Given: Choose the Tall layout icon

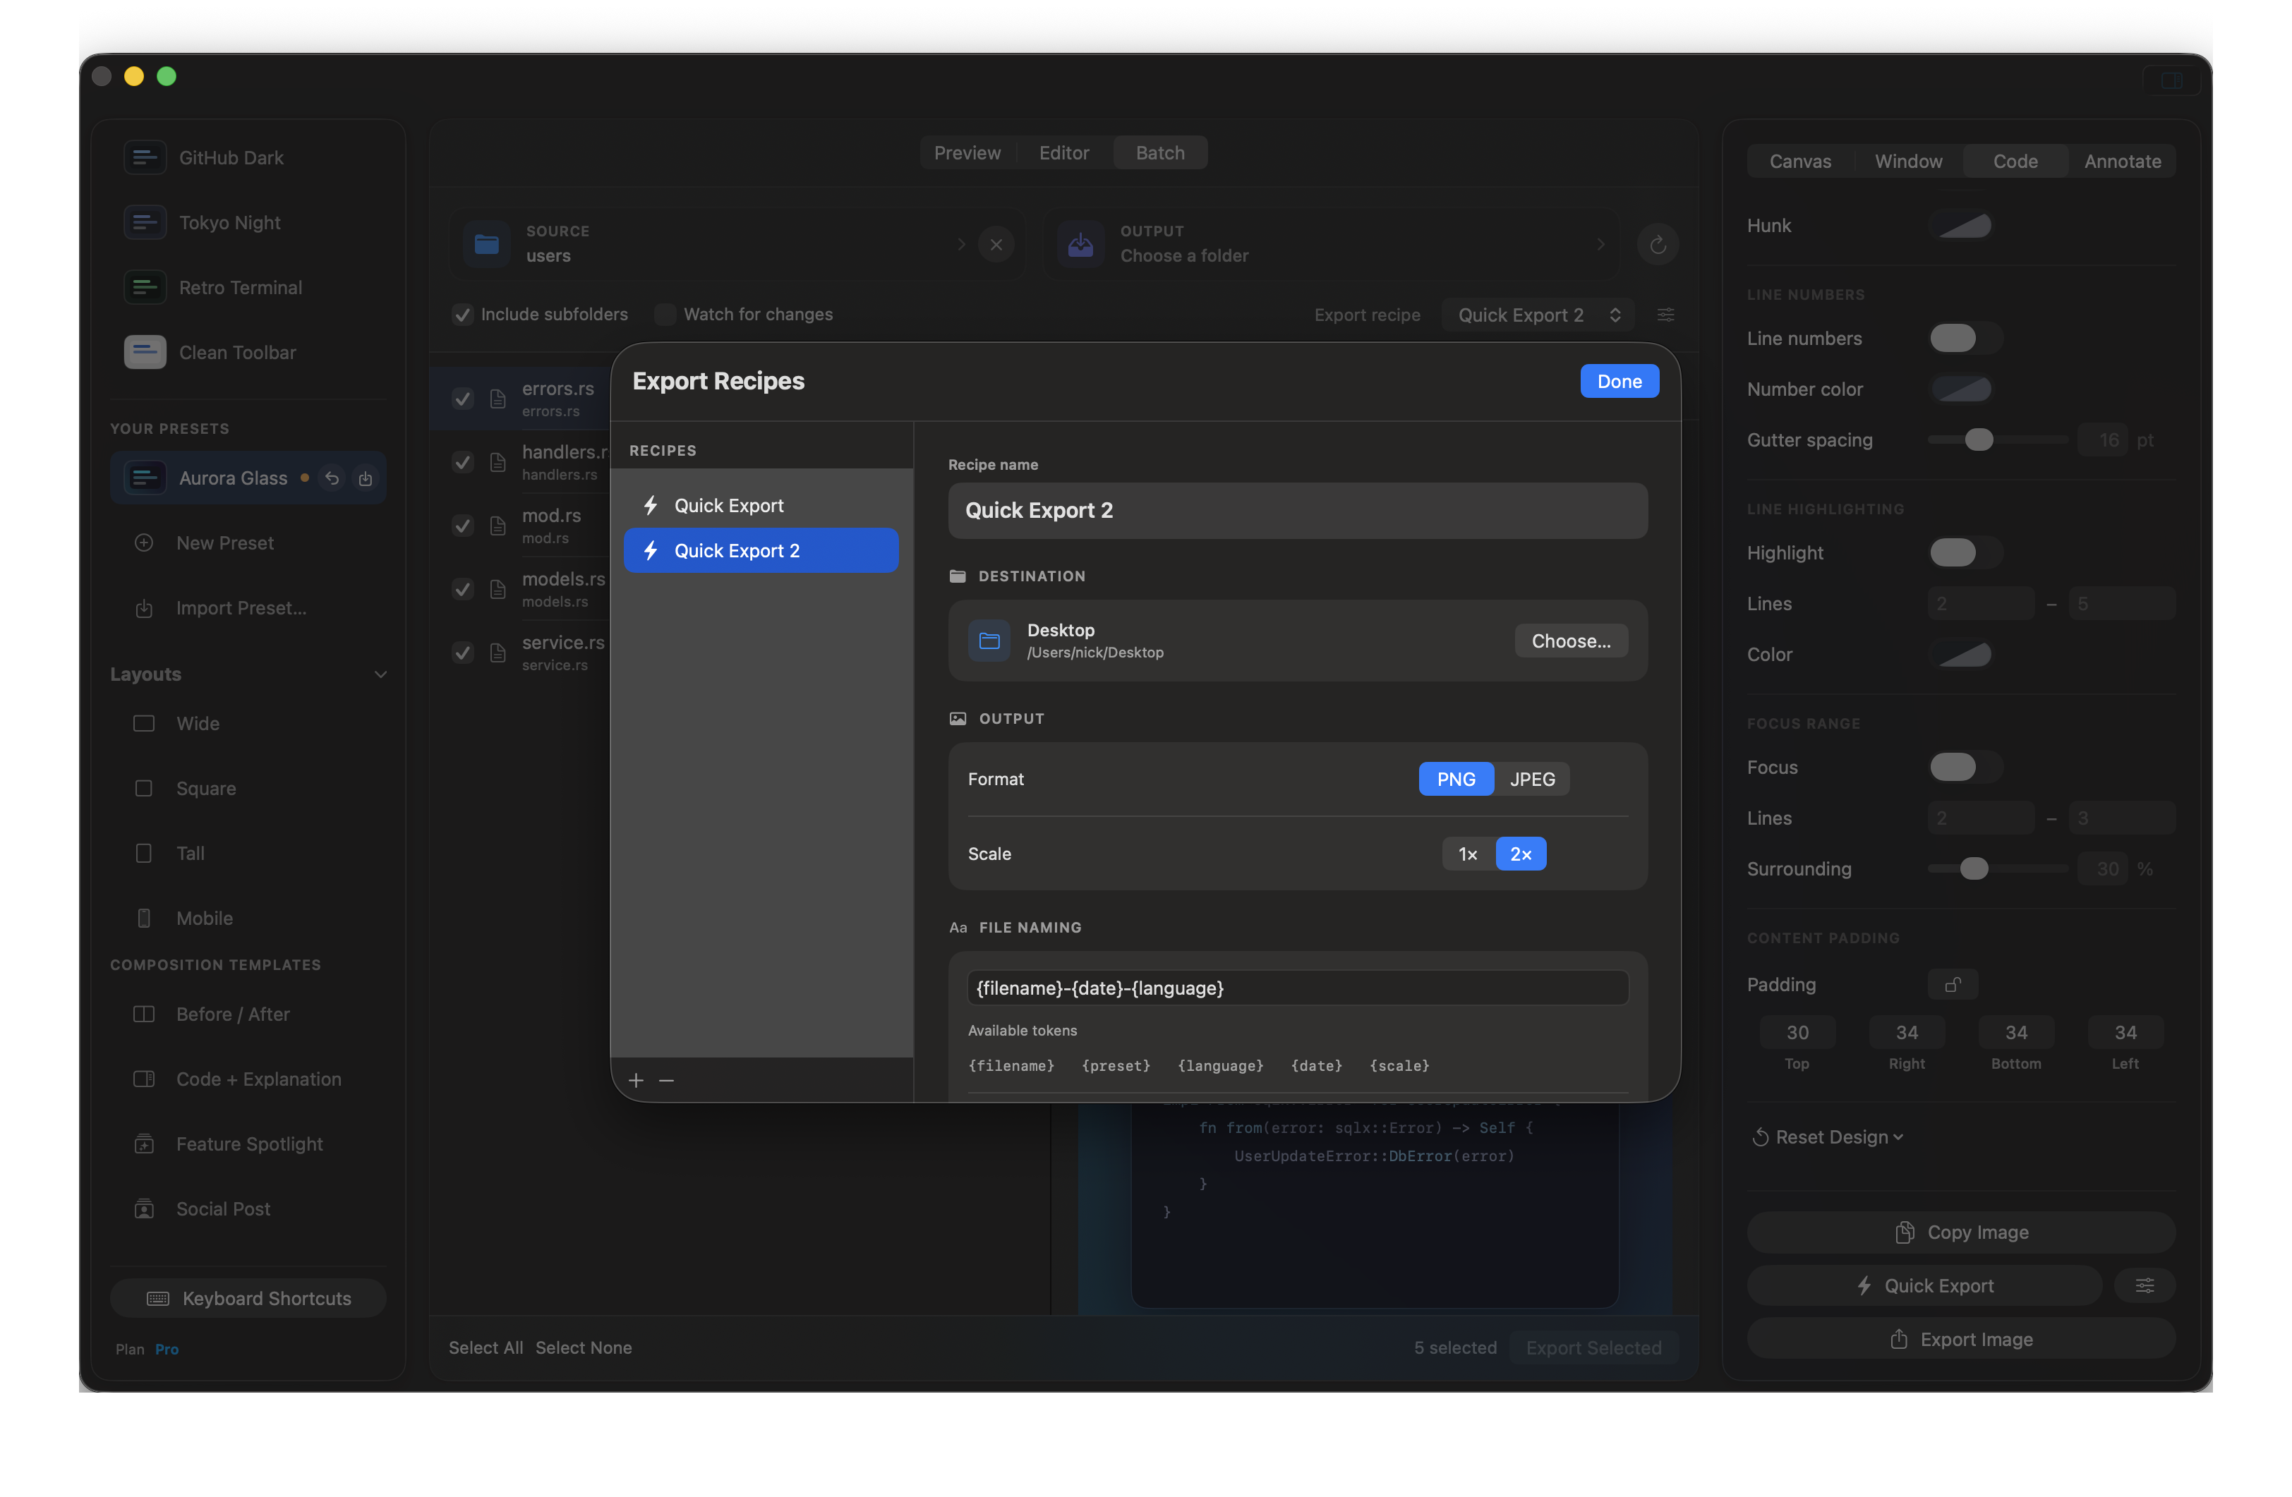Looking at the screenshot, I should (143, 854).
